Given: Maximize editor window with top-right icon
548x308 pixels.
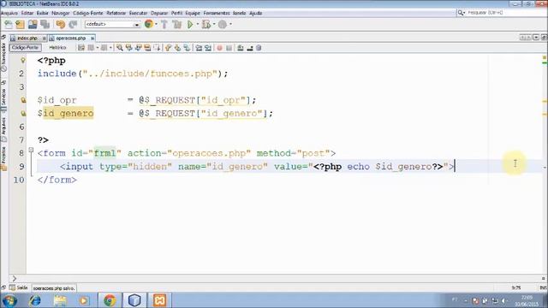Looking at the screenshot, I should point(544,38).
